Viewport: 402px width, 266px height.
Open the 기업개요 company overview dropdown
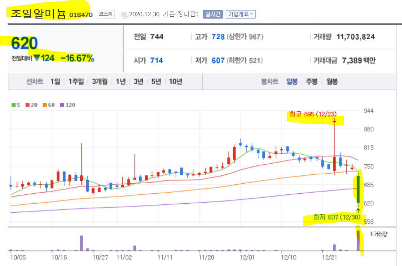(240, 14)
